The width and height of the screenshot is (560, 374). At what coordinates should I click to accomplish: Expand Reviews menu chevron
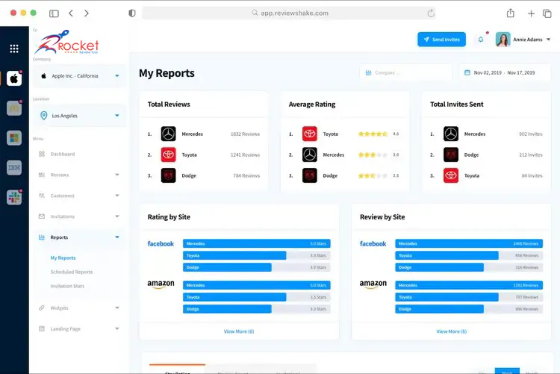[x=117, y=175]
